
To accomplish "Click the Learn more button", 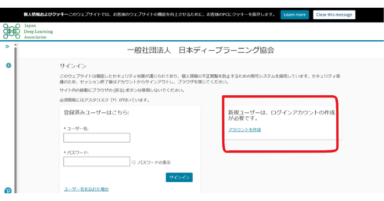I will coord(295,15).
